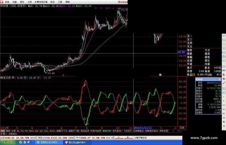The height and width of the screenshot is (145, 226).
Task: Select the blue four-way move arrows icon
Action: point(224,79)
